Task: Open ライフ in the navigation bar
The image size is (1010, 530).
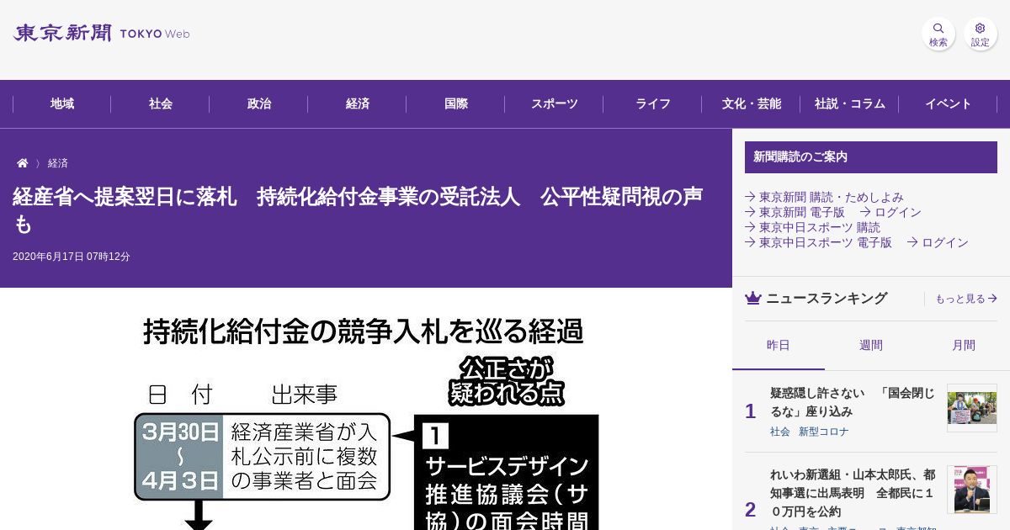Action: pos(653,104)
